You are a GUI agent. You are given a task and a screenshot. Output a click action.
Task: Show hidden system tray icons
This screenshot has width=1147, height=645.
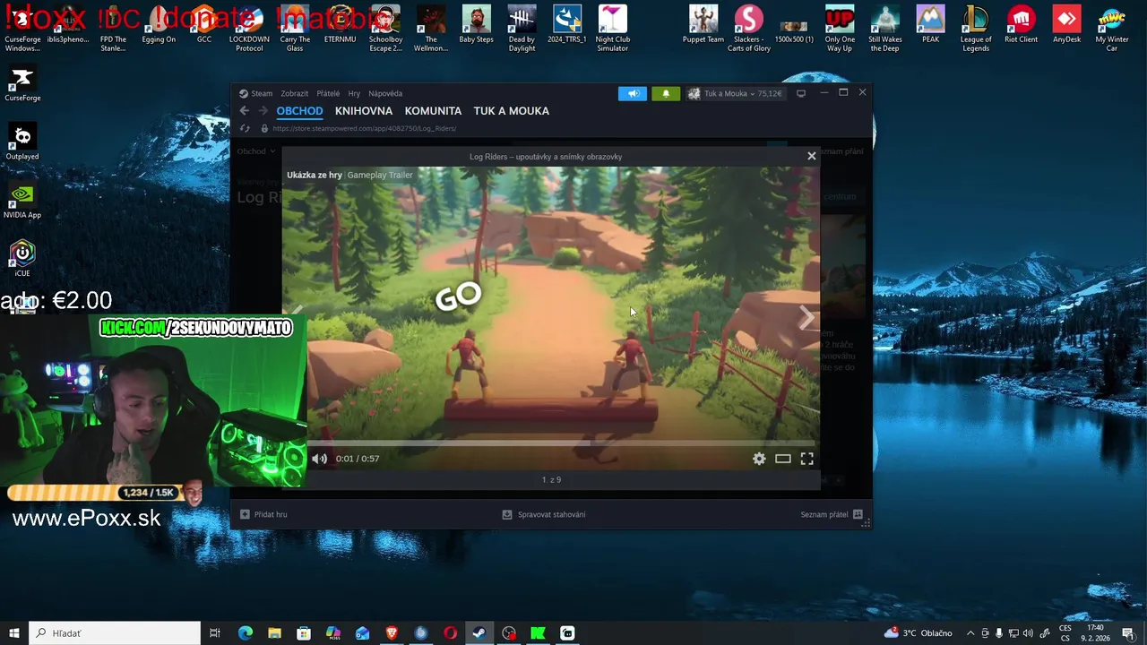pos(970,633)
